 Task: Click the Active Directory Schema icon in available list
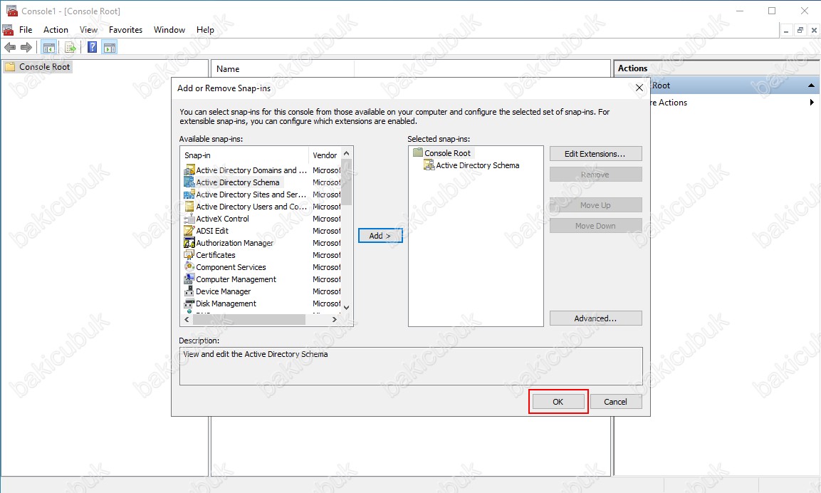pos(189,182)
